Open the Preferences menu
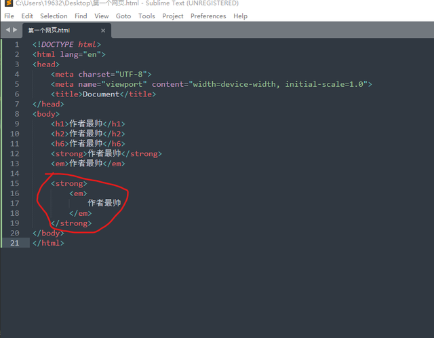 [208, 16]
